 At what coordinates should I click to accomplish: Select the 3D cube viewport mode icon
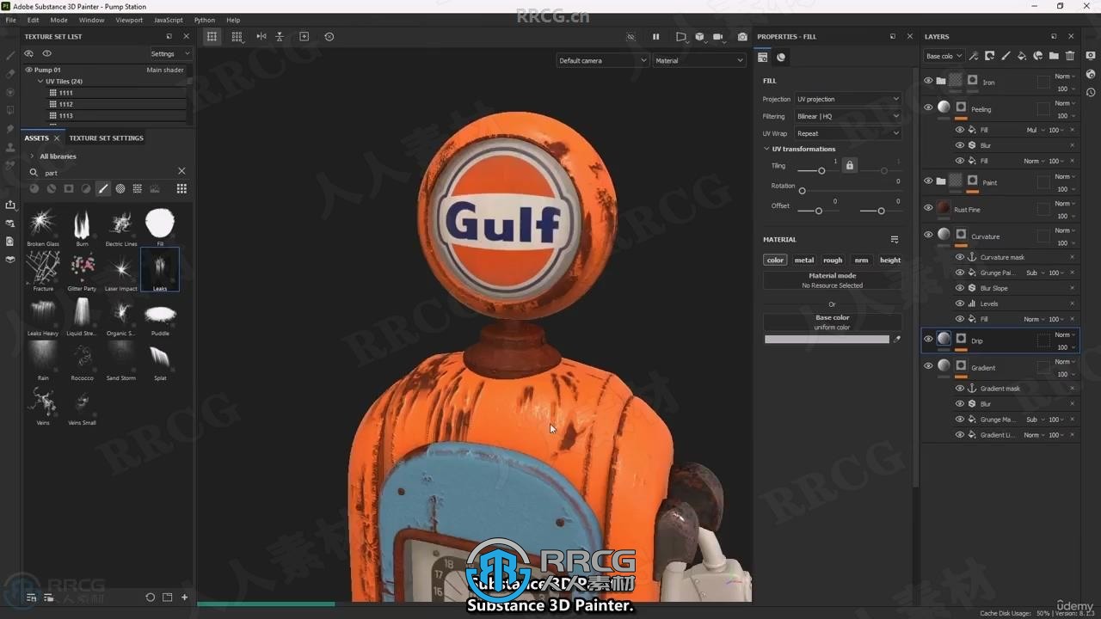[699, 37]
